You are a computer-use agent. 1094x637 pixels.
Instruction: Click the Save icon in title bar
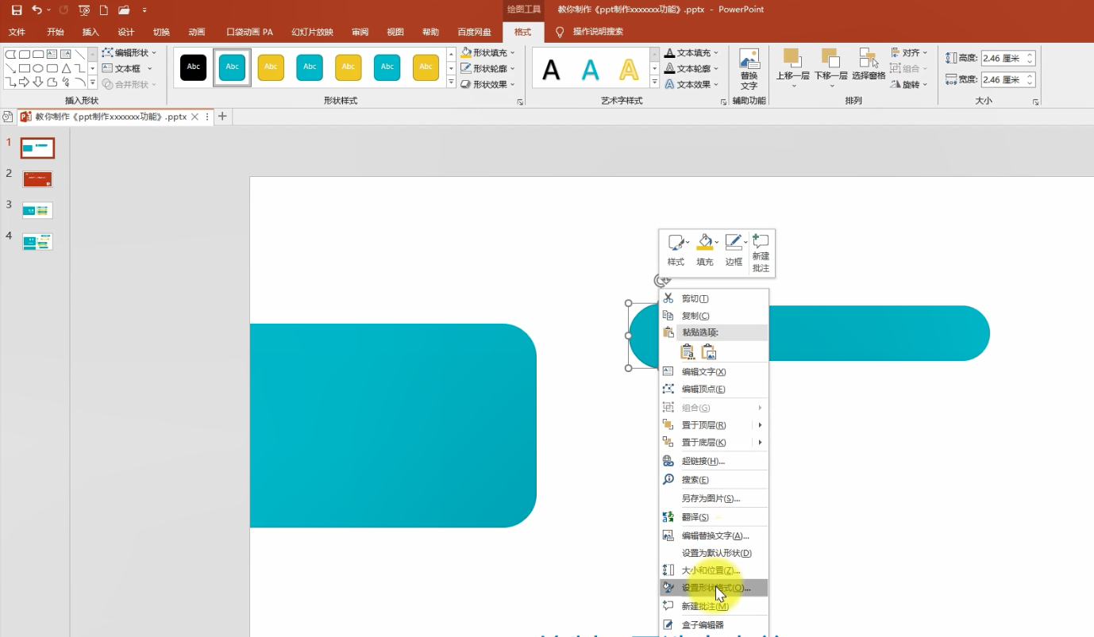pyautogui.click(x=17, y=10)
